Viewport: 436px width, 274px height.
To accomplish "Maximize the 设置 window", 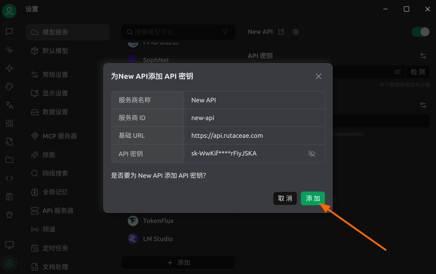I will click(406, 9).
